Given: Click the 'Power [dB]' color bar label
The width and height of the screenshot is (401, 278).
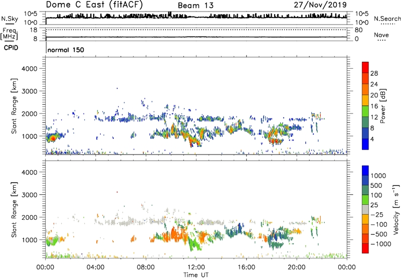Looking at the screenshot, I should pyautogui.click(x=382, y=106).
